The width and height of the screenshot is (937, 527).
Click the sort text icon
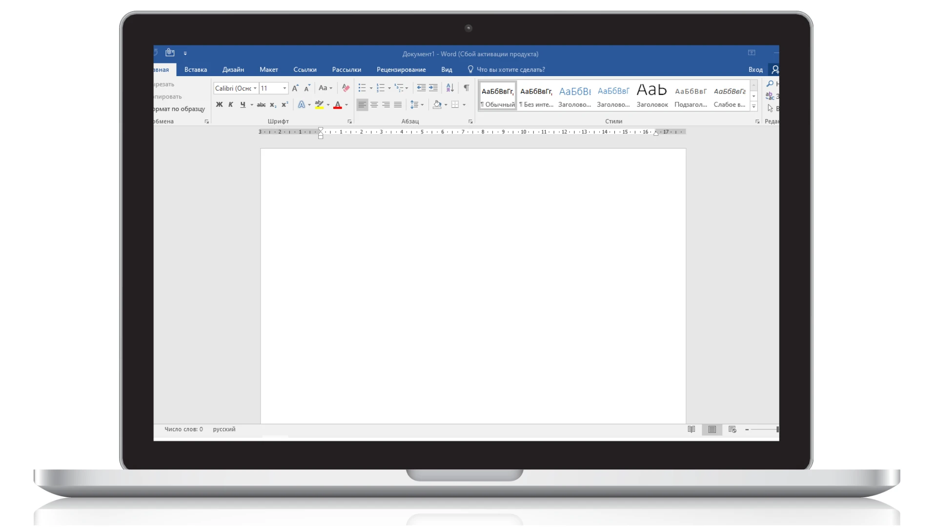point(450,88)
